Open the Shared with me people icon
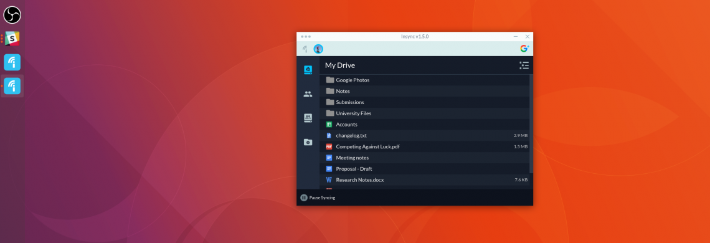This screenshot has width=710, height=243. coord(308,94)
